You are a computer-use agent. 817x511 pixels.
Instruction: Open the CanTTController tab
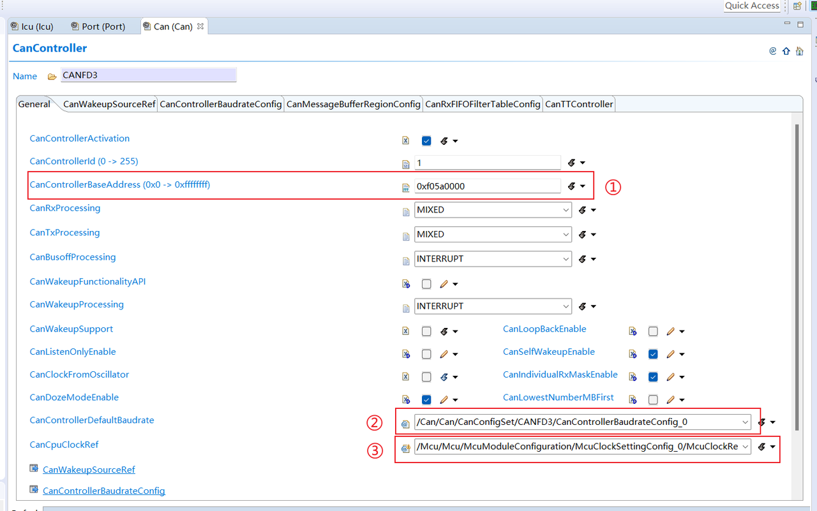(x=579, y=104)
